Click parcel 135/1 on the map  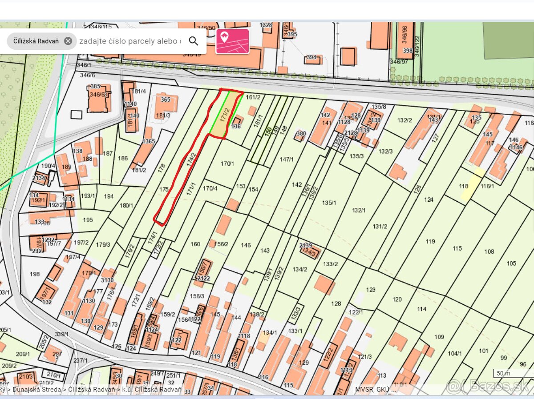coord(329,203)
